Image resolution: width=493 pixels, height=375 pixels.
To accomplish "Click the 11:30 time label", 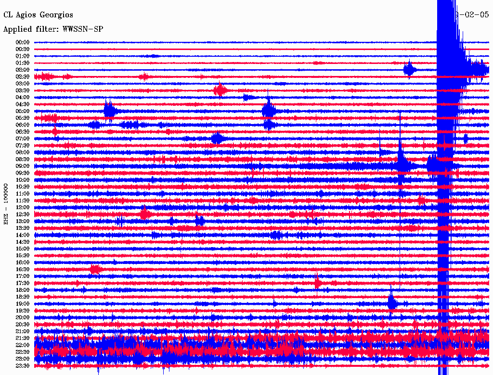I will tap(23, 200).
